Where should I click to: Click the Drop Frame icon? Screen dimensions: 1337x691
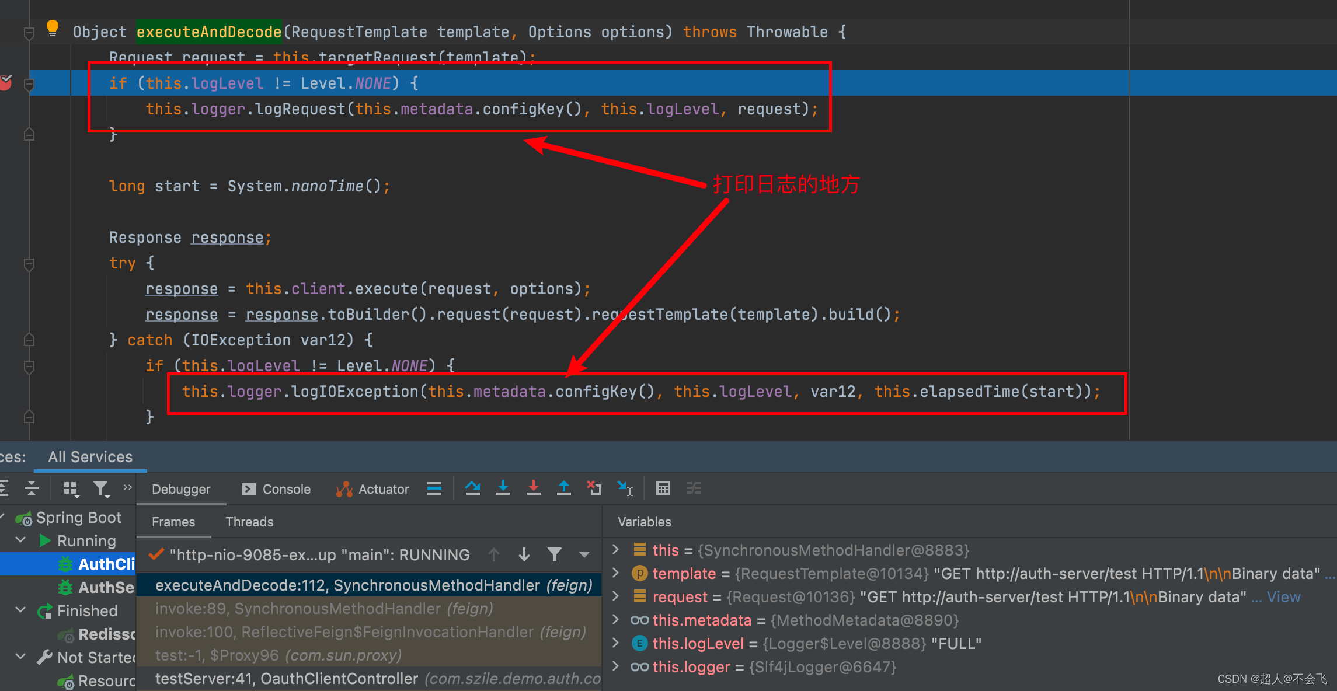(x=594, y=488)
